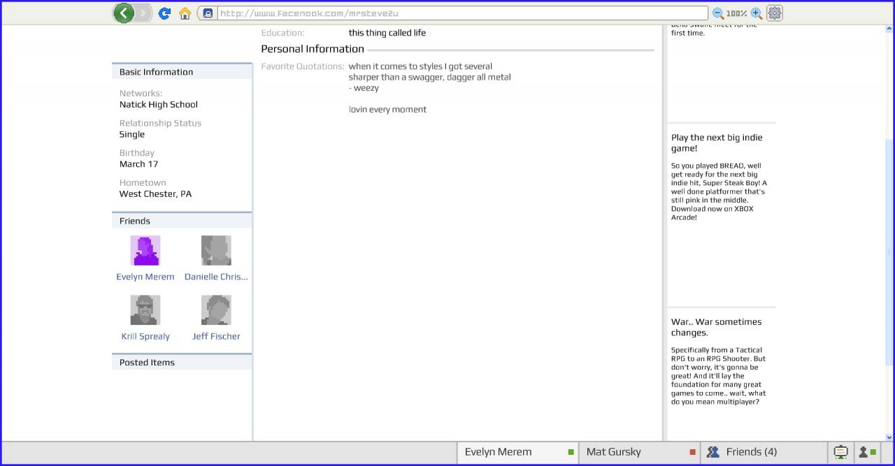
Task: Reload the page with the refresh icon
Action: click(x=164, y=13)
